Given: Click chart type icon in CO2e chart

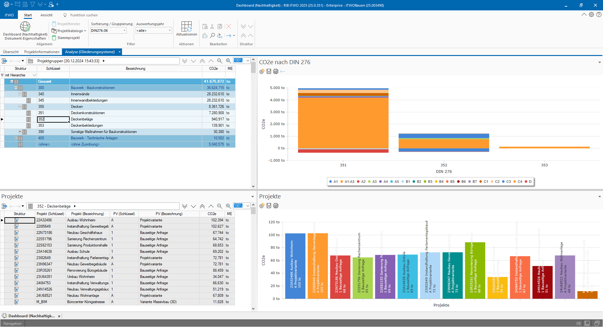Looking at the screenshot, I should 262,71.
